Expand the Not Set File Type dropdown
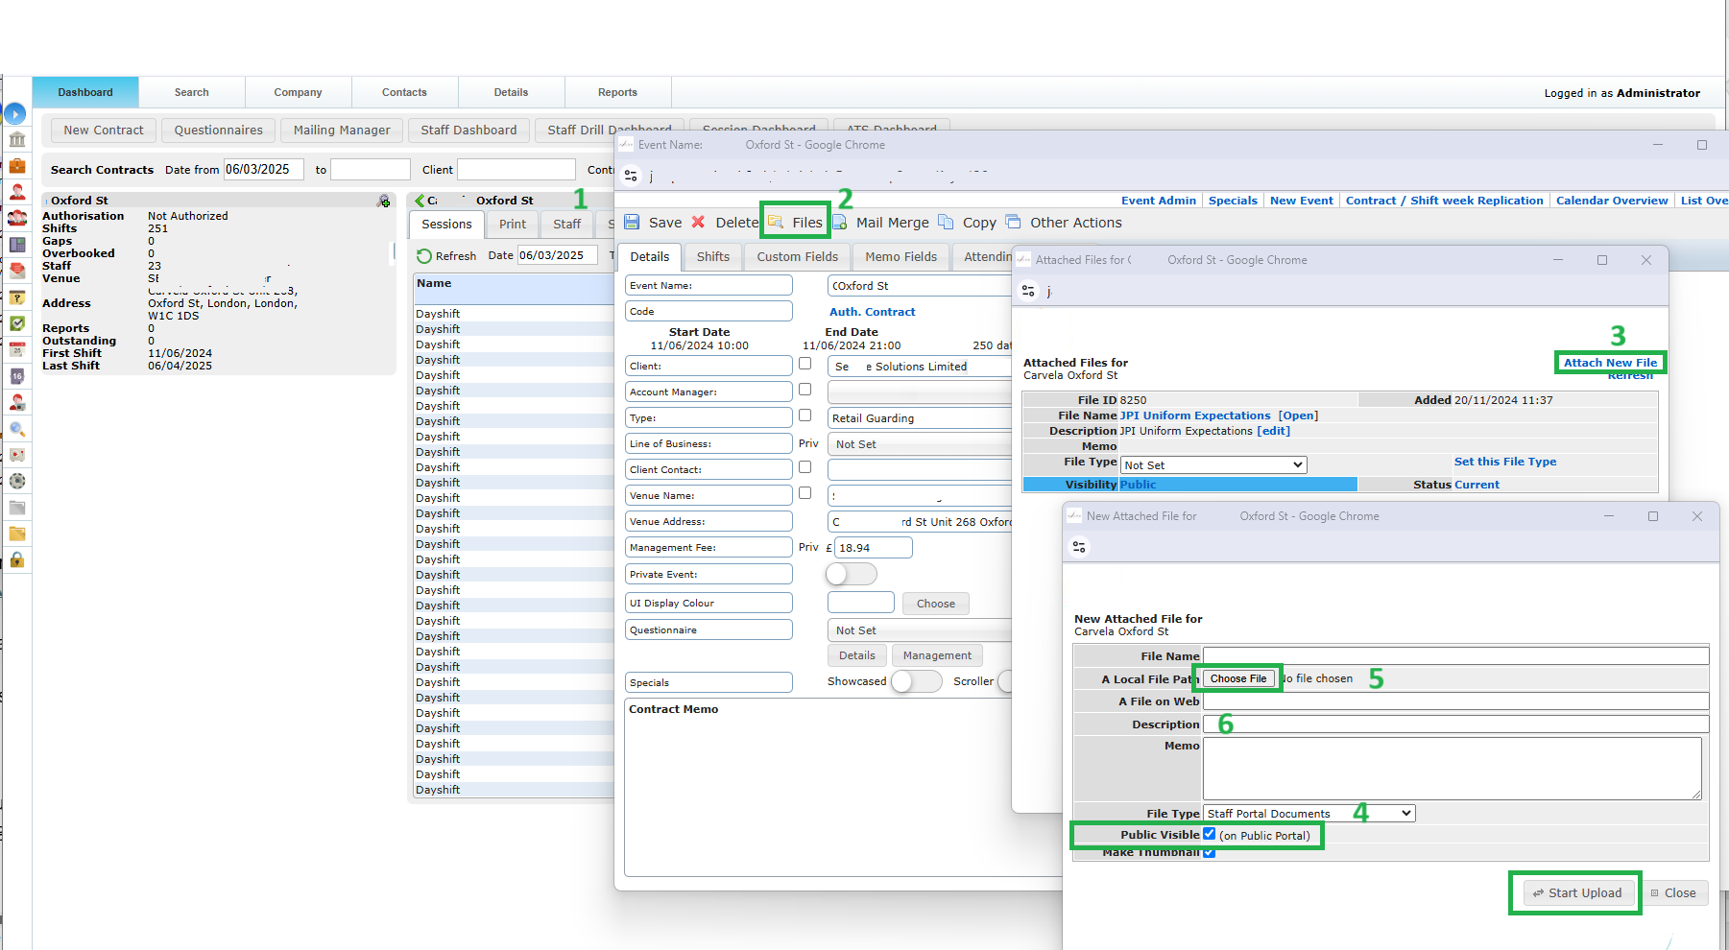Image resolution: width=1729 pixels, height=950 pixels. [1213, 465]
